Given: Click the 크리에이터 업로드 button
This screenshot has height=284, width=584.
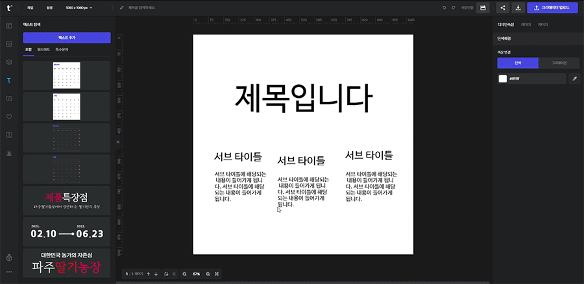Looking at the screenshot, I should pyautogui.click(x=552, y=8).
